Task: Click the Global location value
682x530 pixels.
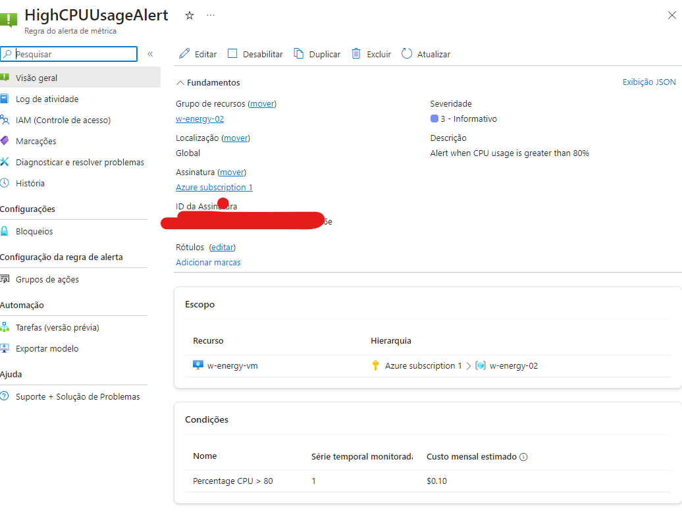Action: pyautogui.click(x=188, y=153)
